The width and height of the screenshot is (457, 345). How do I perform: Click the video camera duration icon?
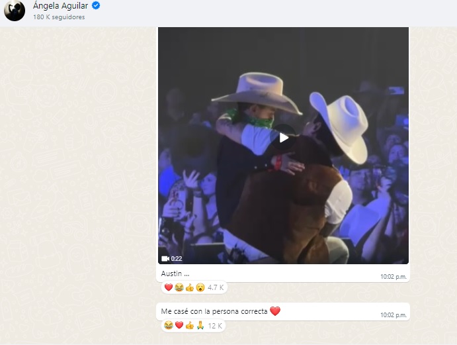coord(165,259)
